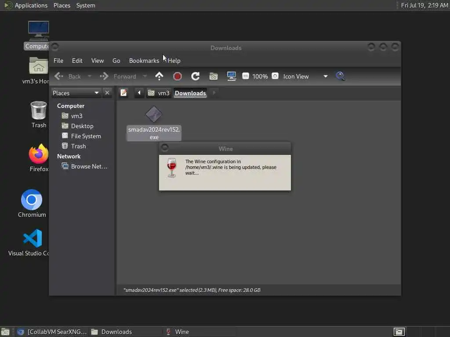Switch to Downloads taskbar window

click(126, 332)
